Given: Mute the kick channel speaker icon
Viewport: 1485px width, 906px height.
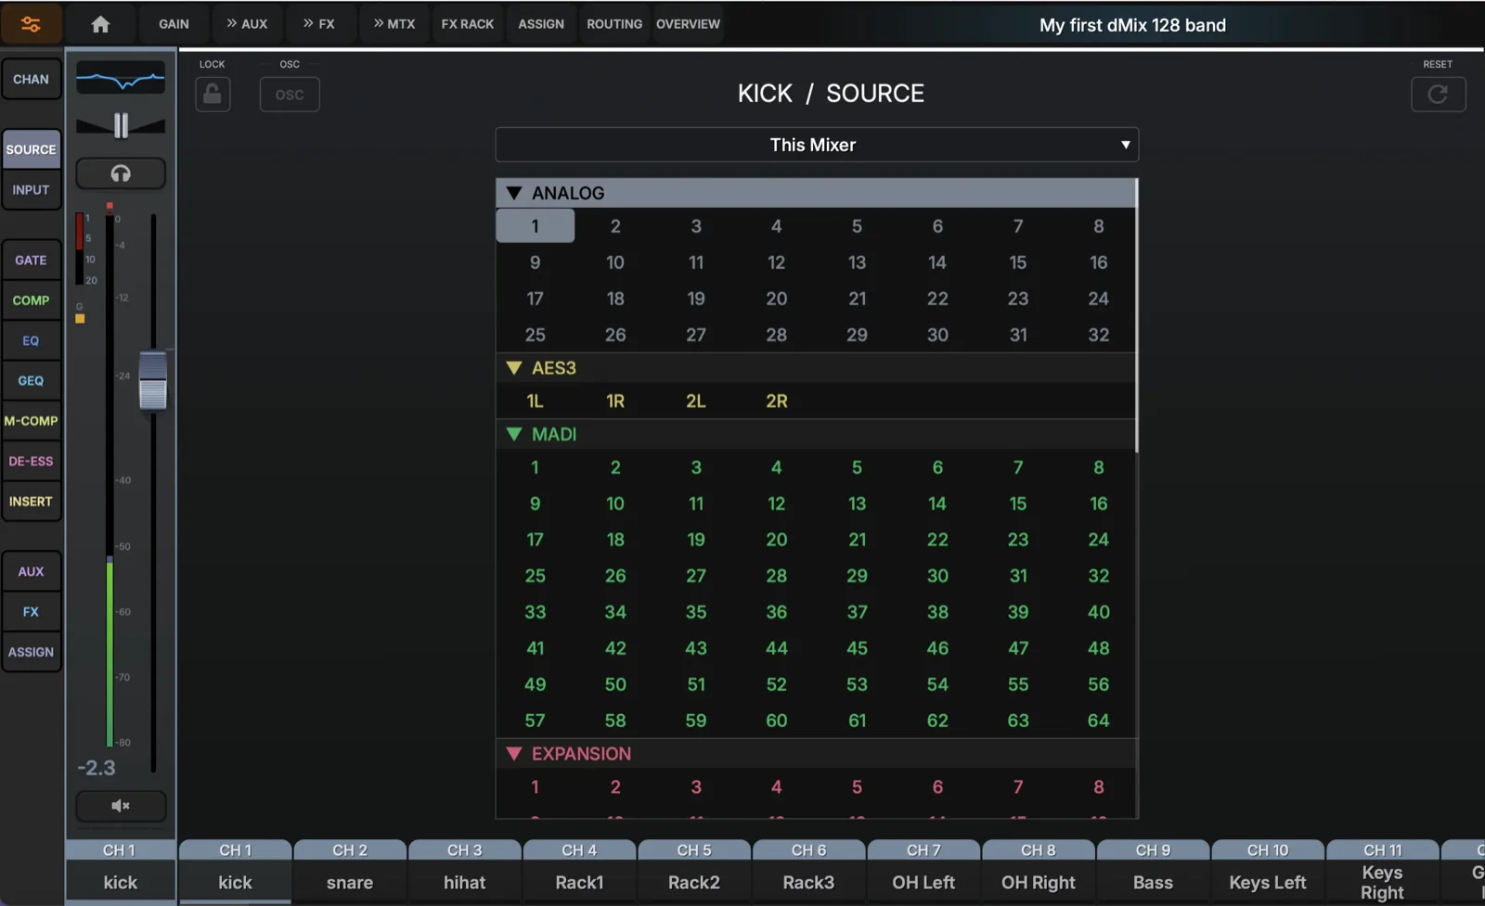Looking at the screenshot, I should (x=121, y=806).
